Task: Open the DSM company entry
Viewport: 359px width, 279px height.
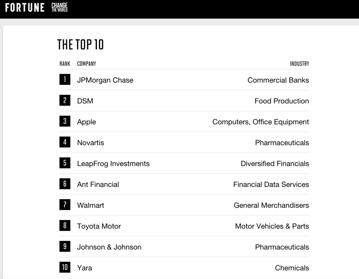Action: 85,101
